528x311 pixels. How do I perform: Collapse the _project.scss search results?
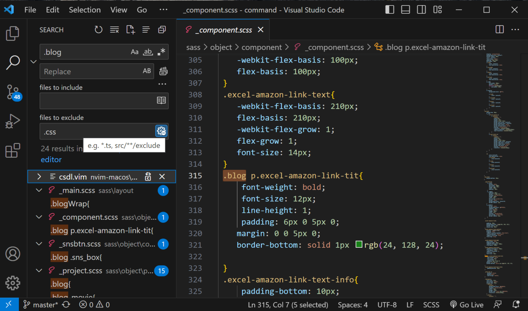(39, 270)
